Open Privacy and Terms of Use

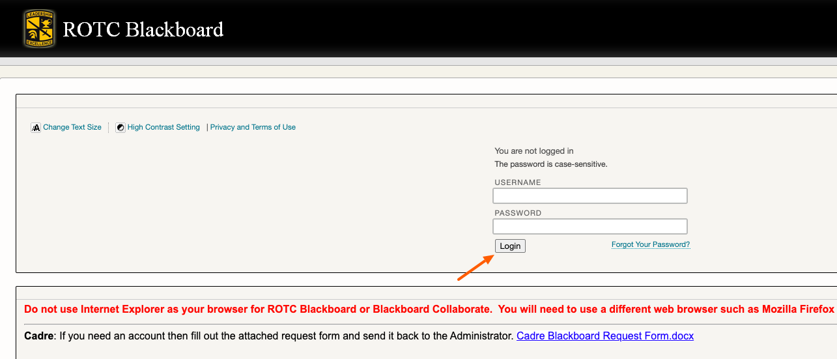coord(253,127)
